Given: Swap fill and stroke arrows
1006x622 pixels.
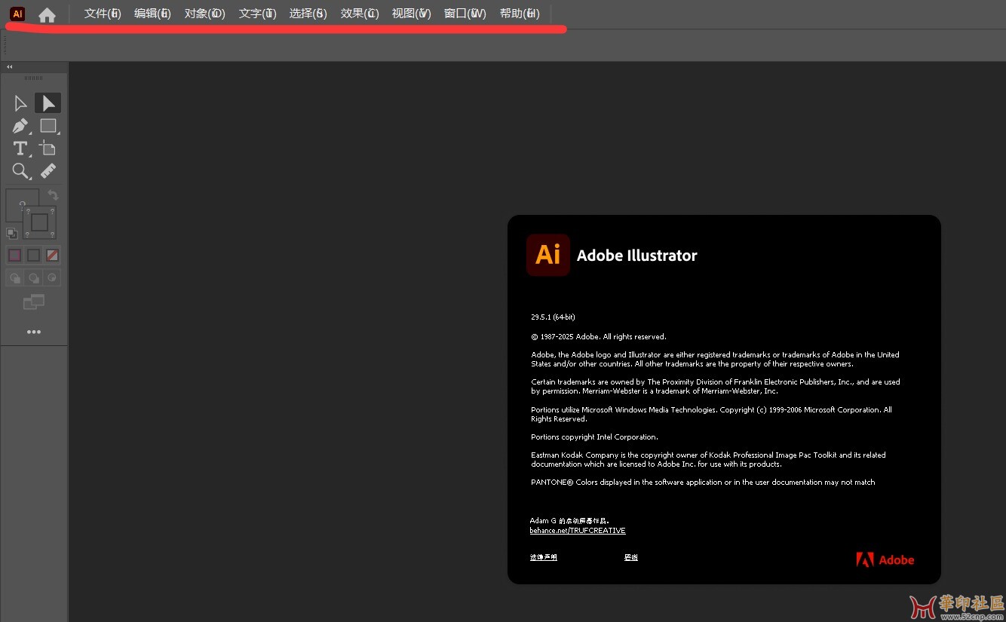Looking at the screenshot, I should click(52, 195).
